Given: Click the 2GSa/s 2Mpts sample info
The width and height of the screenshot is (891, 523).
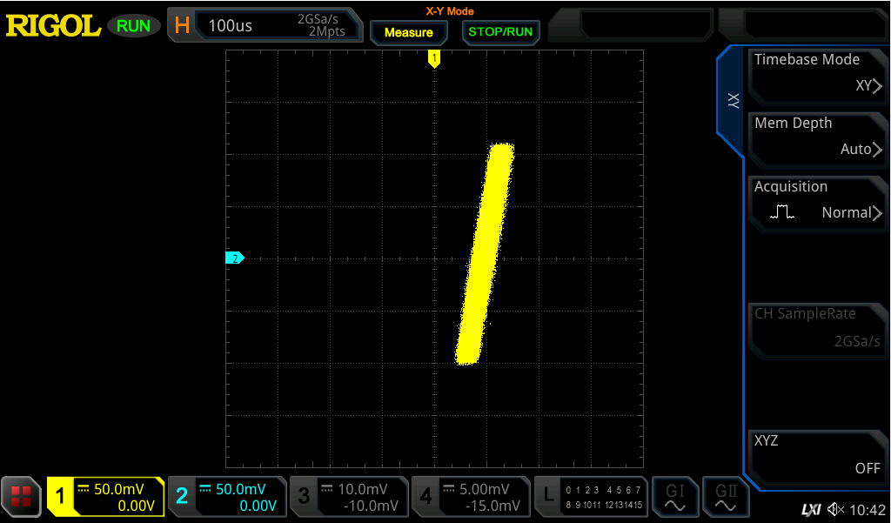Looking at the screenshot, I should (x=321, y=25).
